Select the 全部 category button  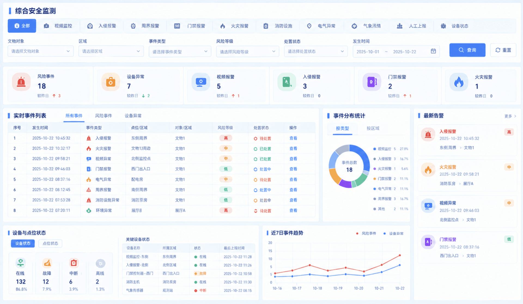pos(22,26)
